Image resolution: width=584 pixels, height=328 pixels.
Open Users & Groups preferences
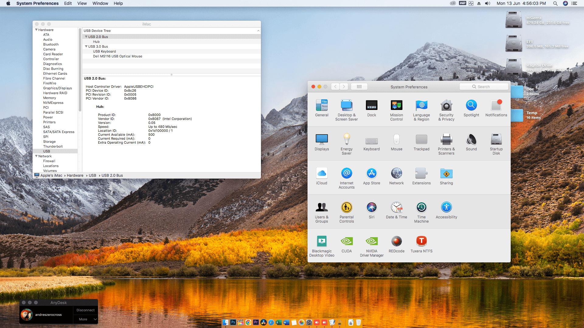point(322,212)
